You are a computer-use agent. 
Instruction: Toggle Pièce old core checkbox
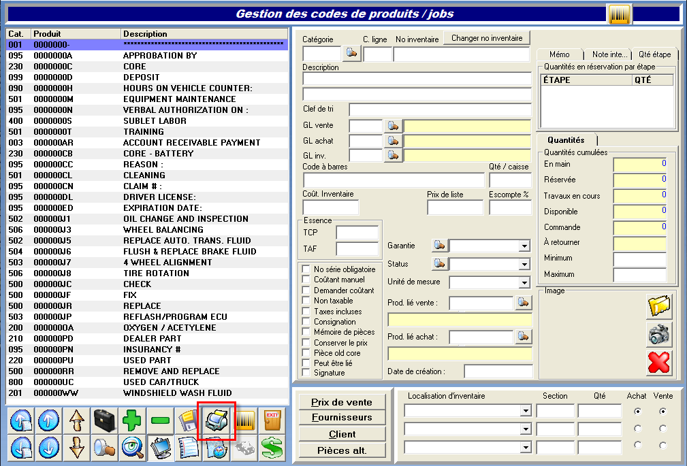tap(306, 352)
